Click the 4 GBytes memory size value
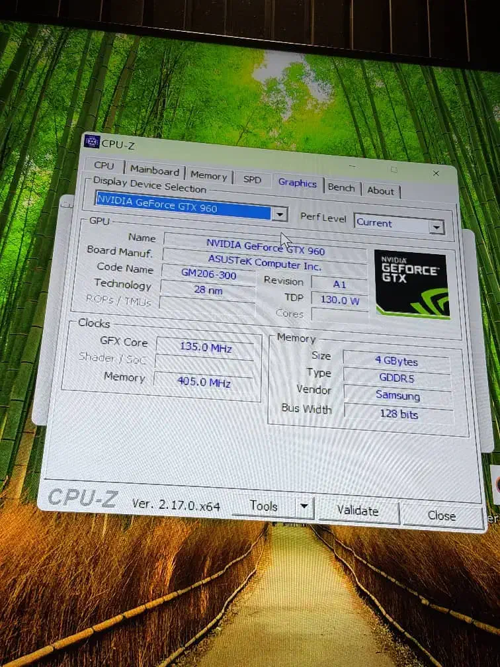This screenshot has height=667, width=500. tap(397, 361)
